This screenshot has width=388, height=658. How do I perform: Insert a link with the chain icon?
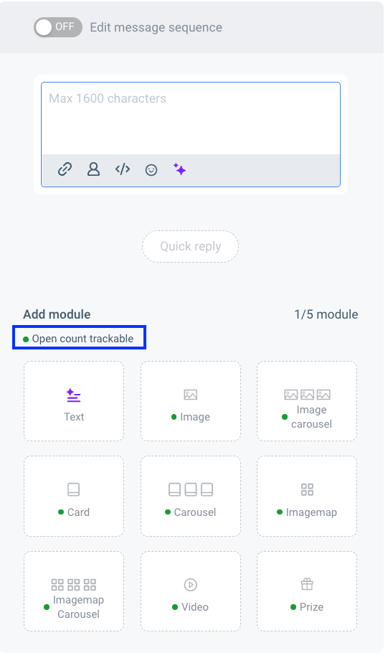[x=65, y=169]
